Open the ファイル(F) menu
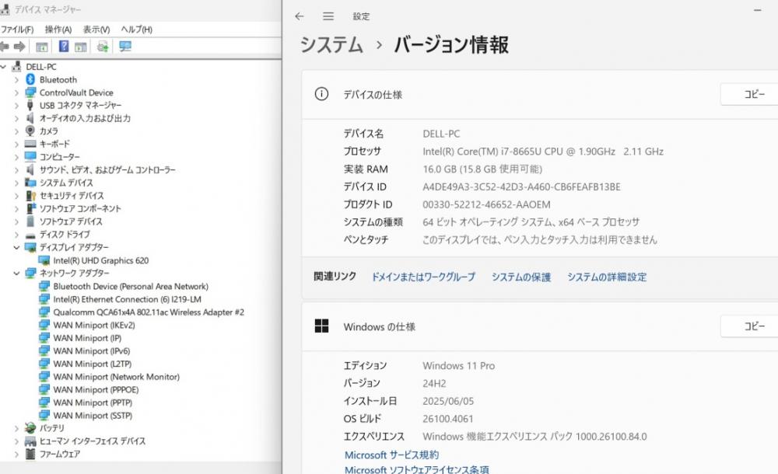 [17, 30]
